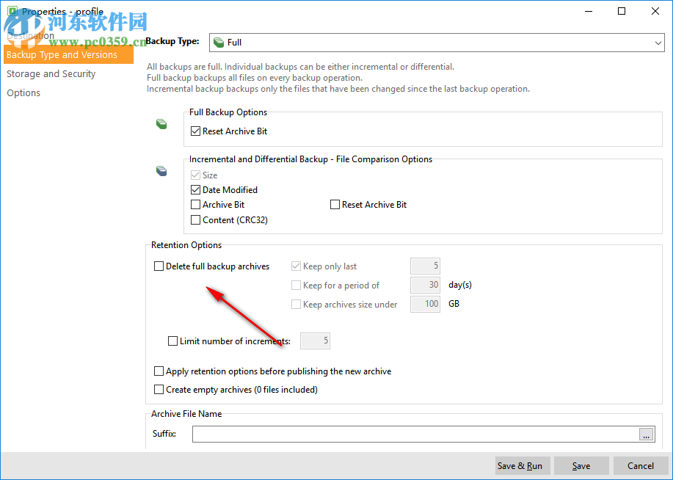Enable the Content (CRC32) comparison option
Viewport: 673px width, 480px height.
pos(195,219)
